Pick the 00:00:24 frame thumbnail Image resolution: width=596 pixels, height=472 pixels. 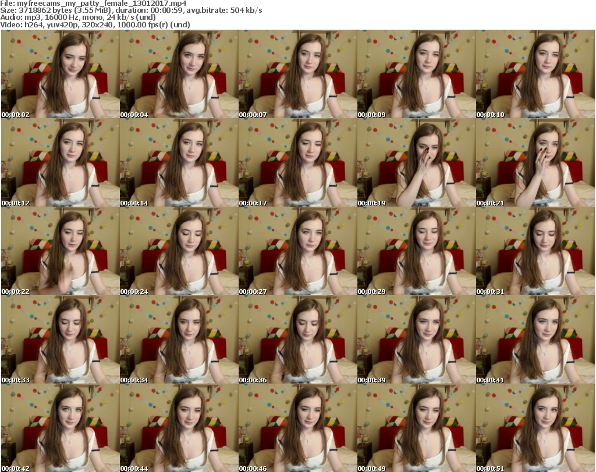click(x=179, y=251)
